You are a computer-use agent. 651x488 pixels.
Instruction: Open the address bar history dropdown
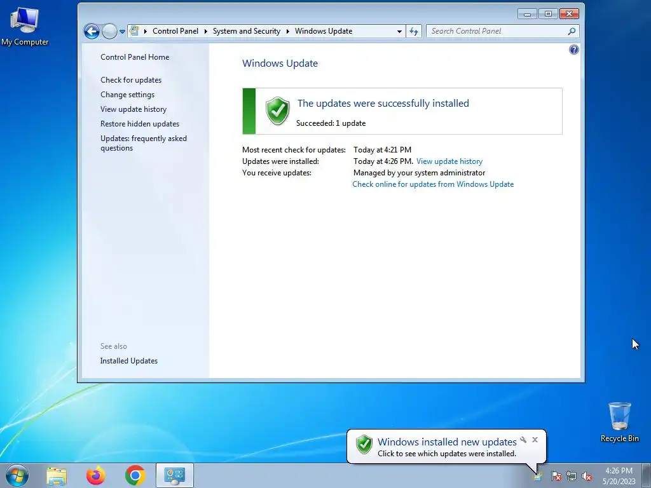(399, 31)
